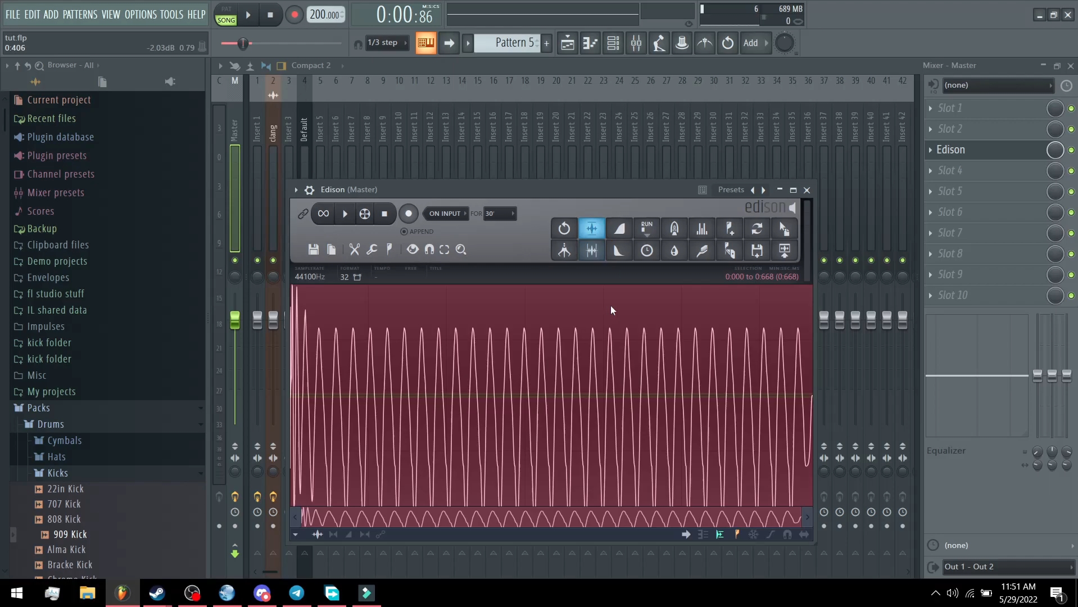Open the Edison wrench tools menu
This screenshot has height=607, width=1078.
[x=372, y=250]
